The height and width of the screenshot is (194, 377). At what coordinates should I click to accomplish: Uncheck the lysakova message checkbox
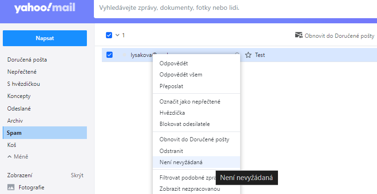109,55
